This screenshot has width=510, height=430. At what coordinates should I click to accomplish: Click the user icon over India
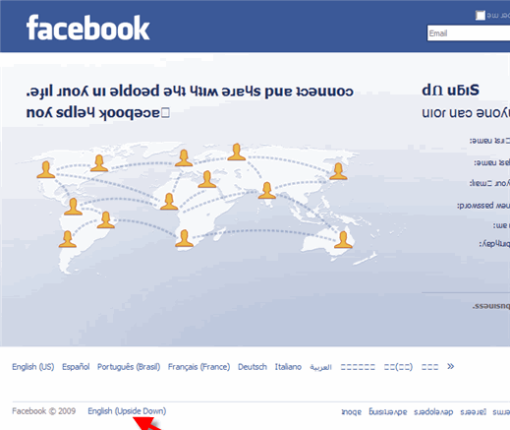pyautogui.click(x=267, y=190)
